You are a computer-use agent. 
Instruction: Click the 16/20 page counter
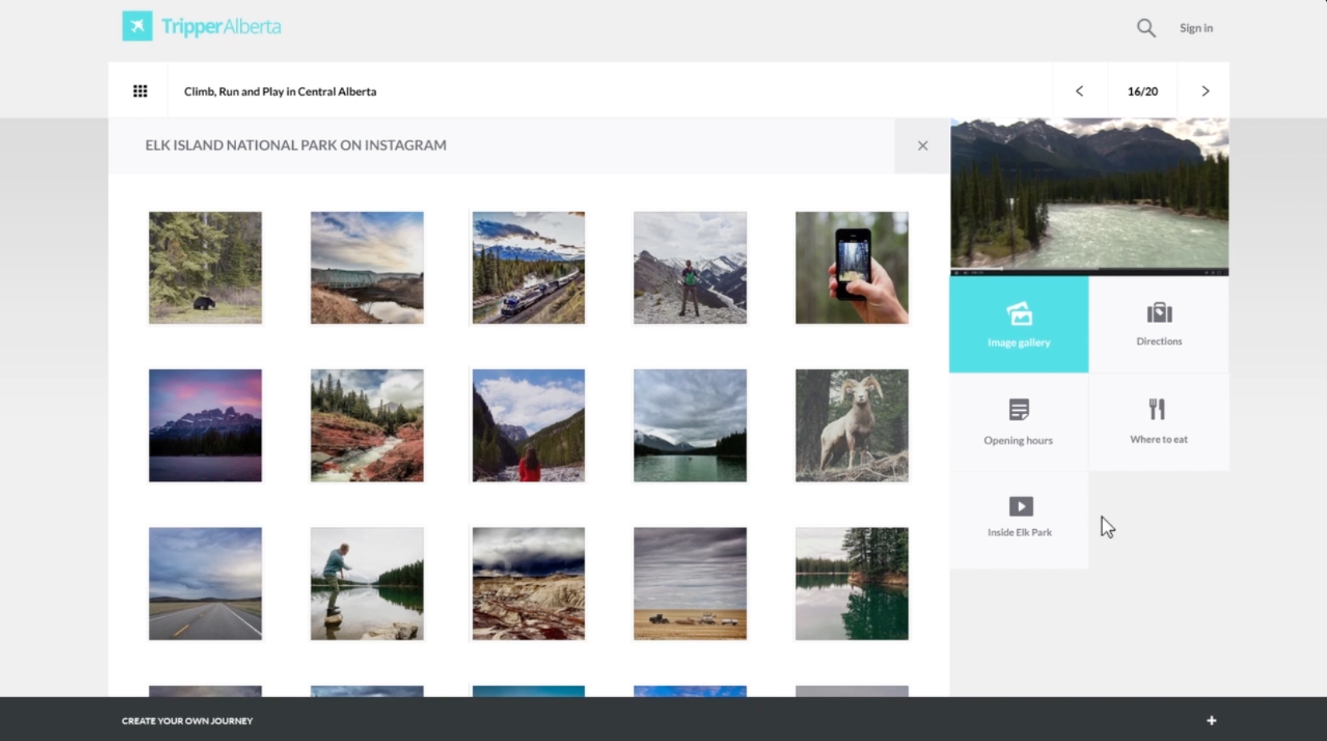pyautogui.click(x=1142, y=91)
